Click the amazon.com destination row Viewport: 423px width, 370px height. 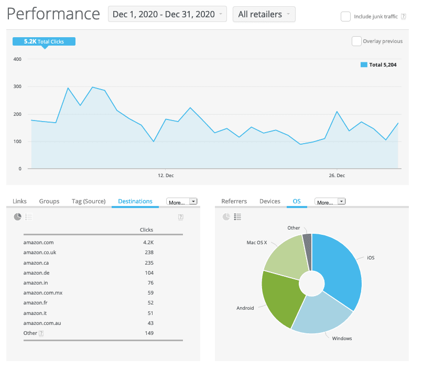coord(103,243)
